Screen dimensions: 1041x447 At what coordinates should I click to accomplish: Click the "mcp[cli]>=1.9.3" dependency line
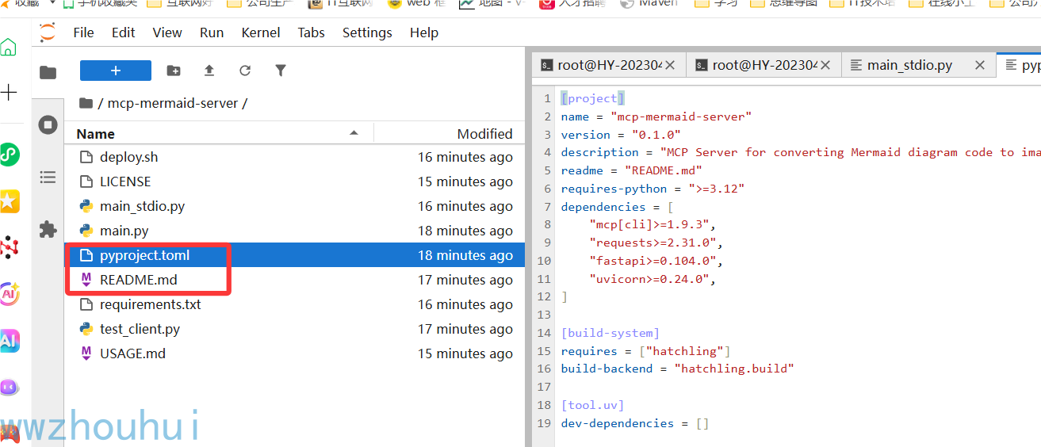click(x=653, y=224)
